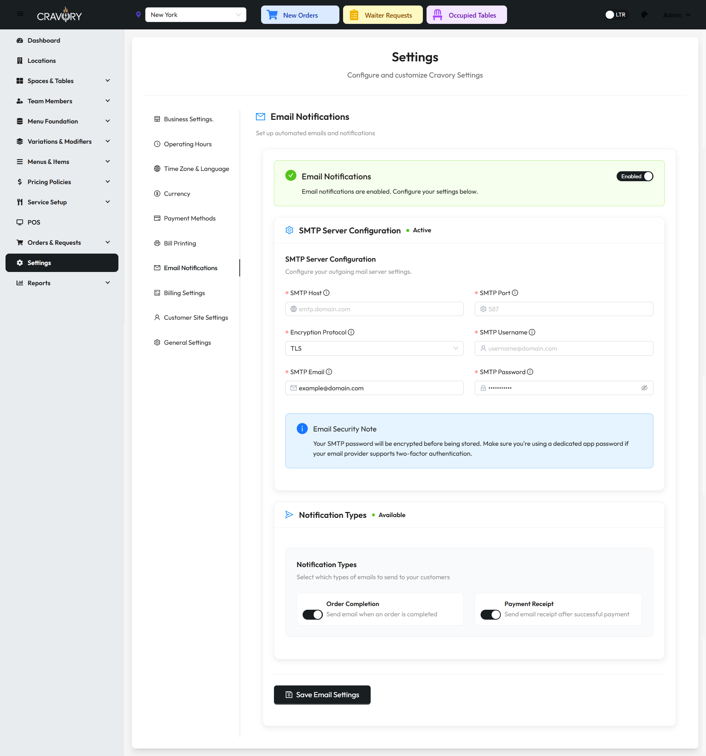Click the Locations building icon
This screenshot has height=756, width=706.
20,61
